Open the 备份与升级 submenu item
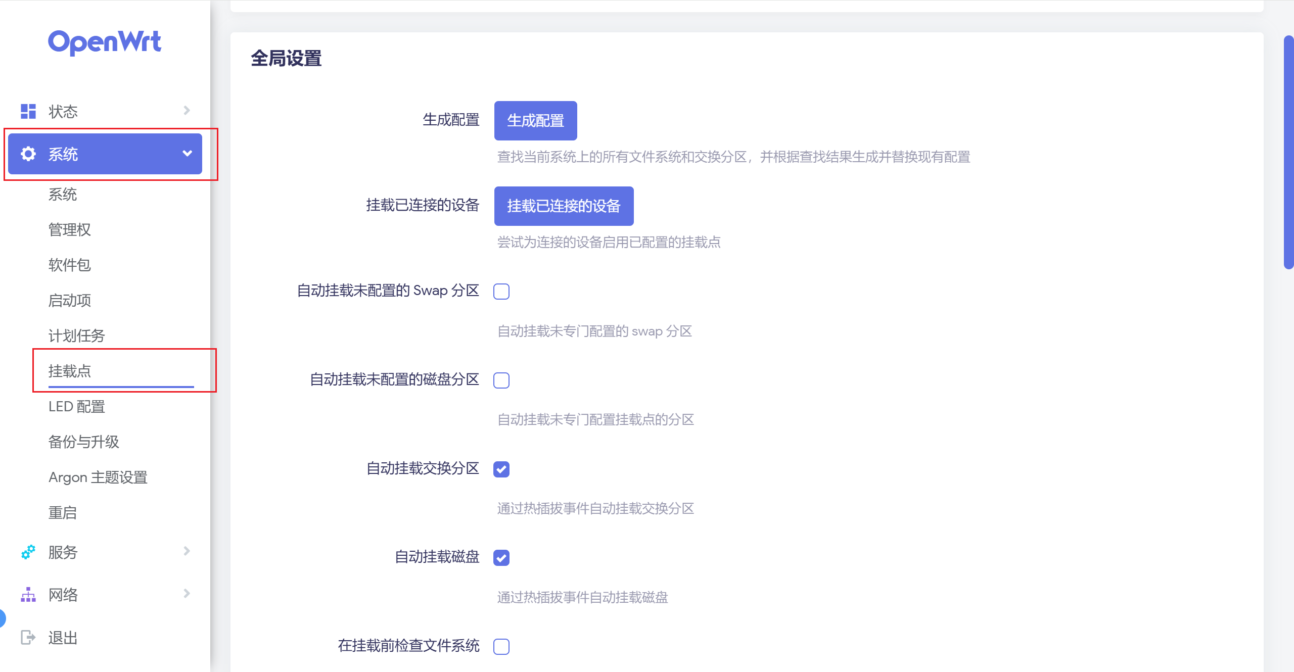The height and width of the screenshot is (672, 1294). coord(83,442)
